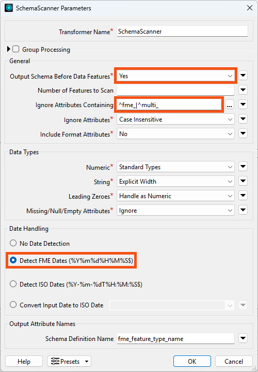Open the ellipsis editor for Ignore Attributes Containing
Image resolution: width=258 pixels, height=372 pixels.
coord(229,105)
